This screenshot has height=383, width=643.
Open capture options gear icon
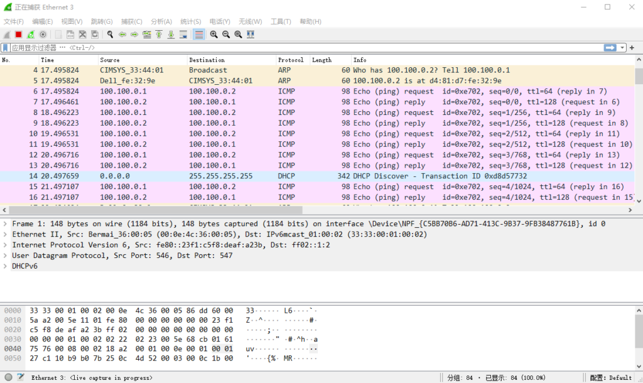(43, 35)
